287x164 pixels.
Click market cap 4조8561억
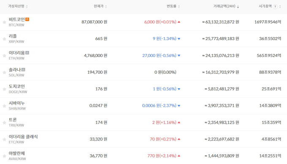tap(271, 139)
